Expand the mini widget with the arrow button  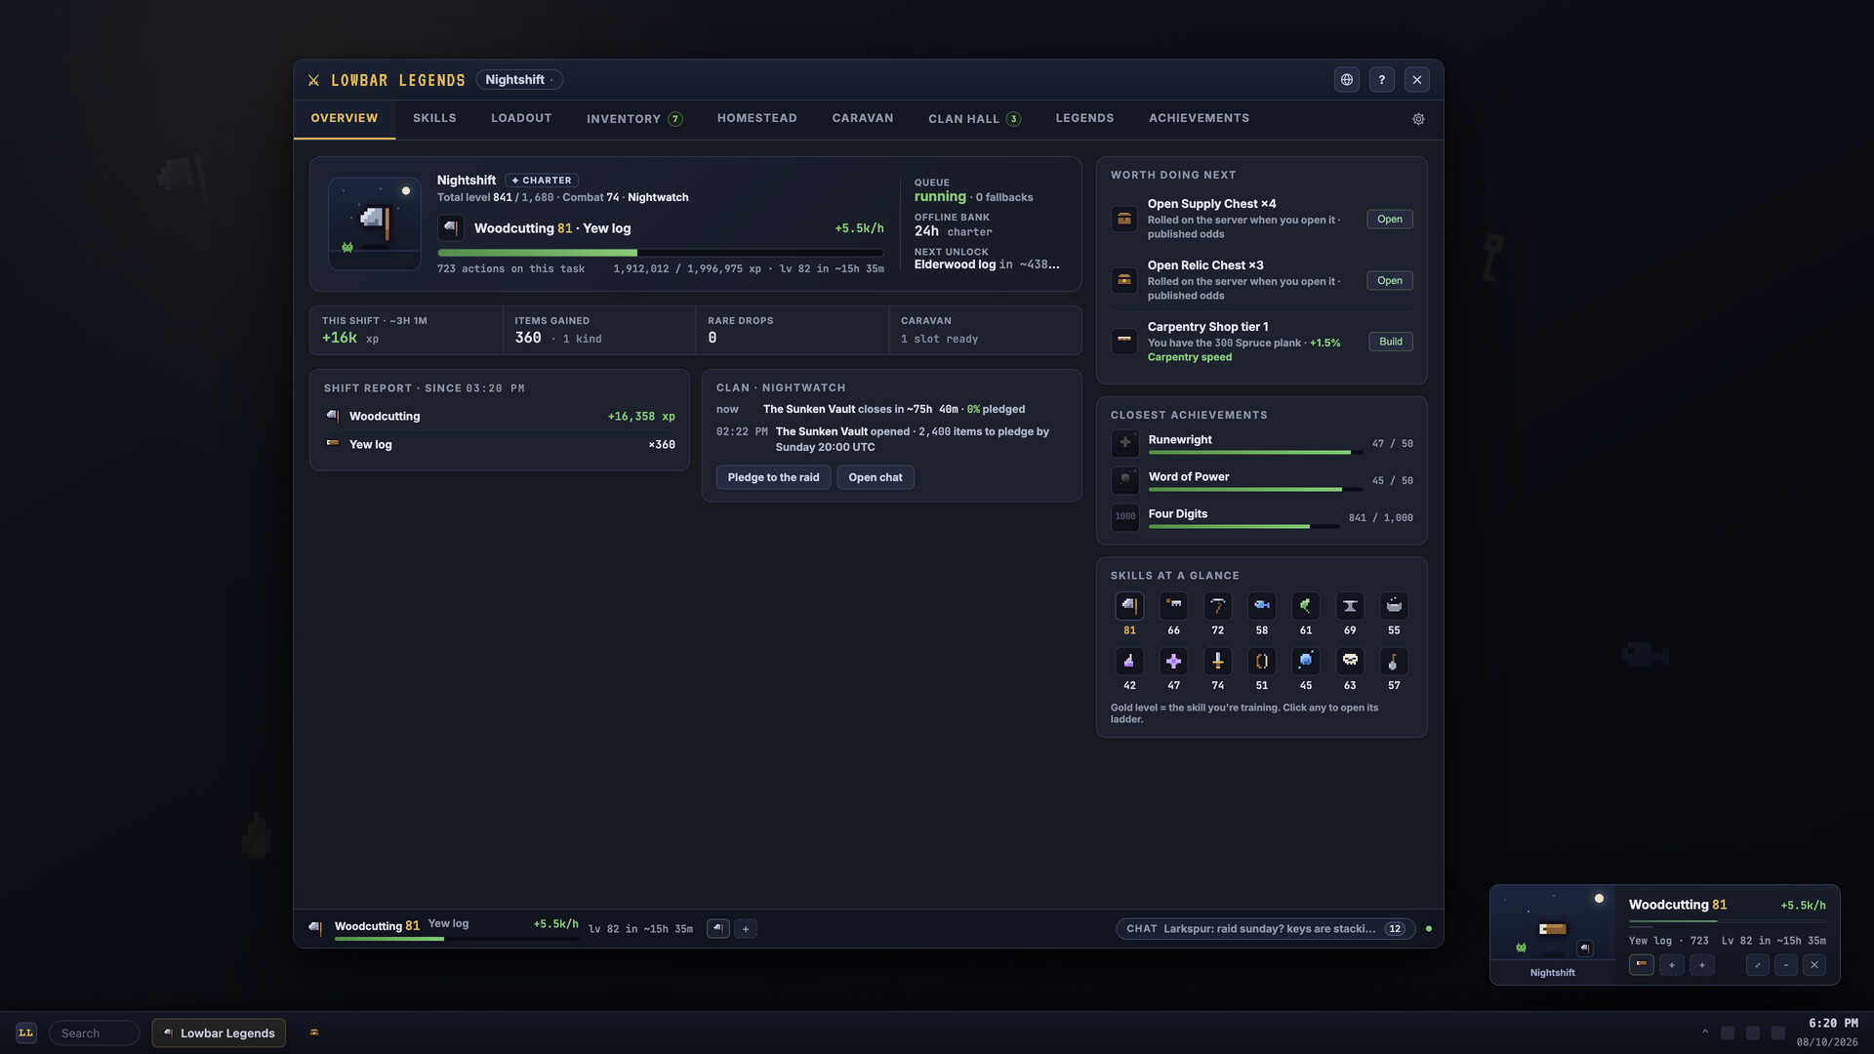pos(1758,965)
